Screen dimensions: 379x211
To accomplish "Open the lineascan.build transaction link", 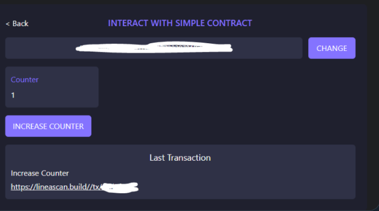I will pyautogui.click(x=75, y=187).
